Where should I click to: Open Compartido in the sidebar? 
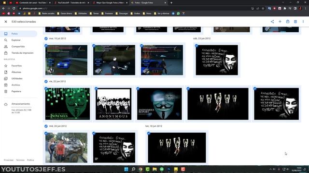[18, 47]
